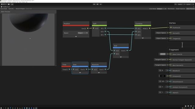This screenshot has height=109, width=195.
Task: Collapse the Position node with its chevron
Action: click(76, 36)
